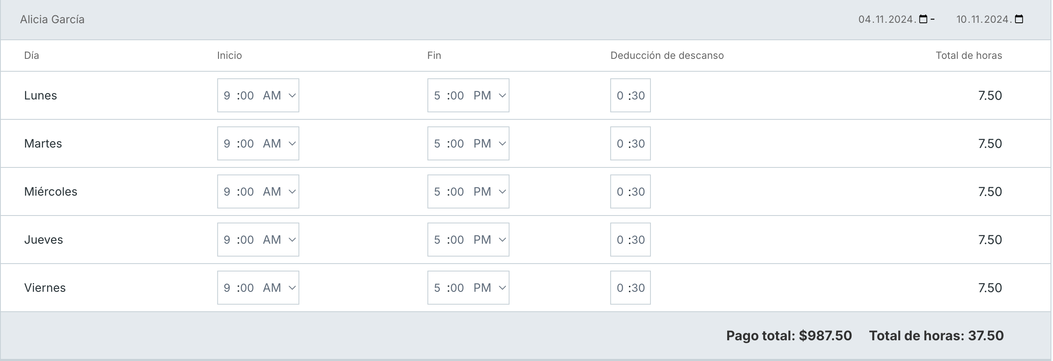Expand Miércoles start time dropdown
The height and width of the screenshot is (361, 1053).
click(x=258, y=191)
